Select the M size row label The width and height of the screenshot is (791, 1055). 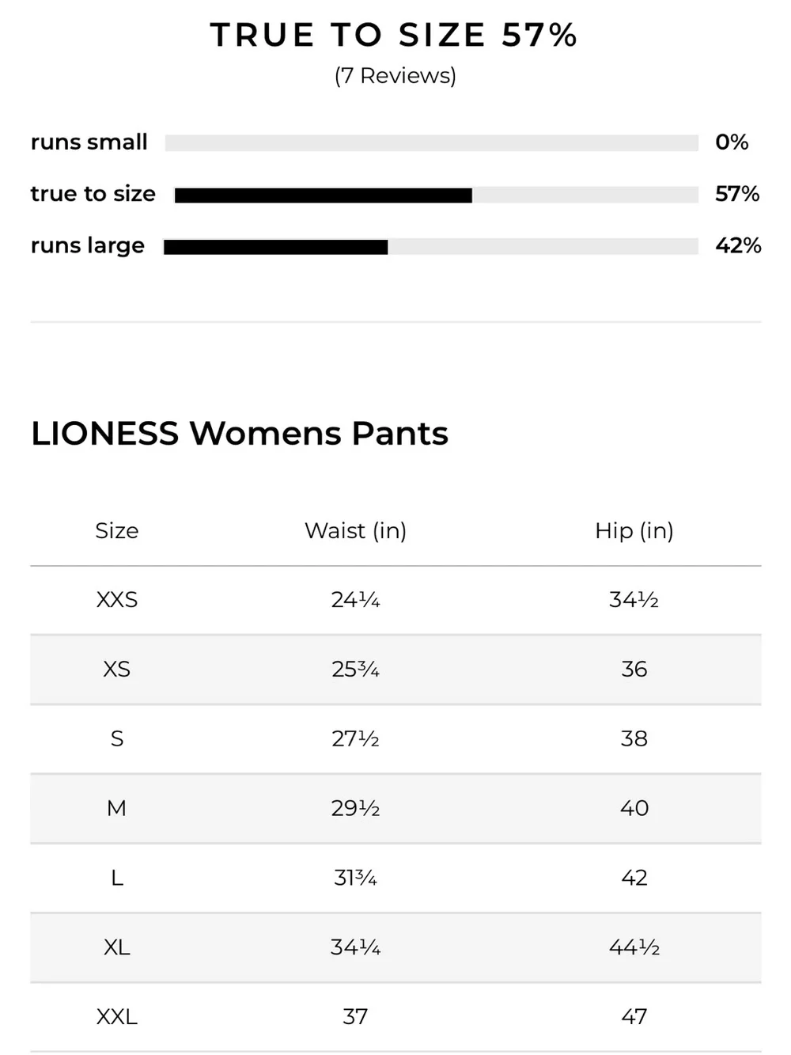pyautogui.click(x=117, y=808)
